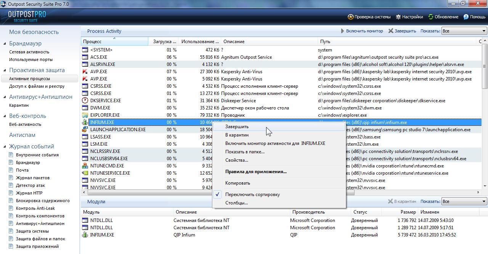Open Защита файлов и папок log
The width and height of the screenshot is (488, 254).
[x=40, y=239]
